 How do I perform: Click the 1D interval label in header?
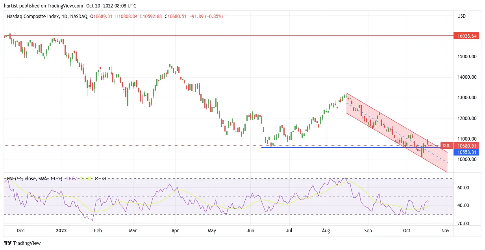tap(65, 17)
